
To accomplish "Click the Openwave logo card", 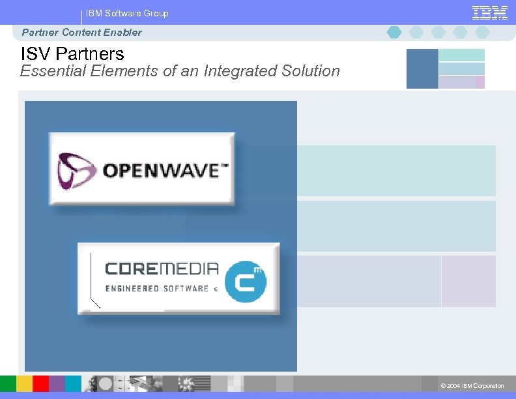I will 142,169.
